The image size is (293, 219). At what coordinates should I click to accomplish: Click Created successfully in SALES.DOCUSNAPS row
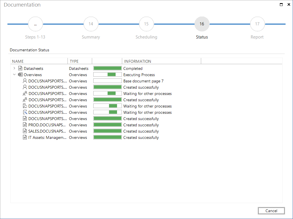click(x=141, y=131)
